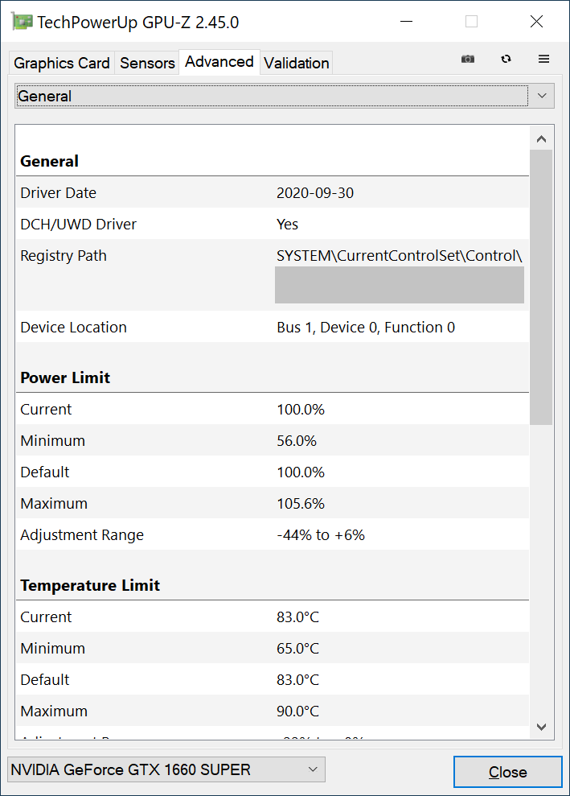Click the scrollbar down arrow
Screen dimensions: 570x796
click(x=541, y=727)
